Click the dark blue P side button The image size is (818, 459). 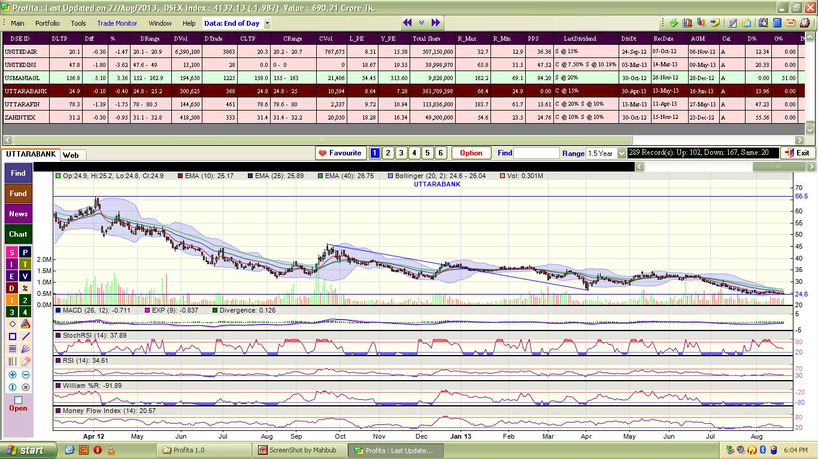[25, 253]
